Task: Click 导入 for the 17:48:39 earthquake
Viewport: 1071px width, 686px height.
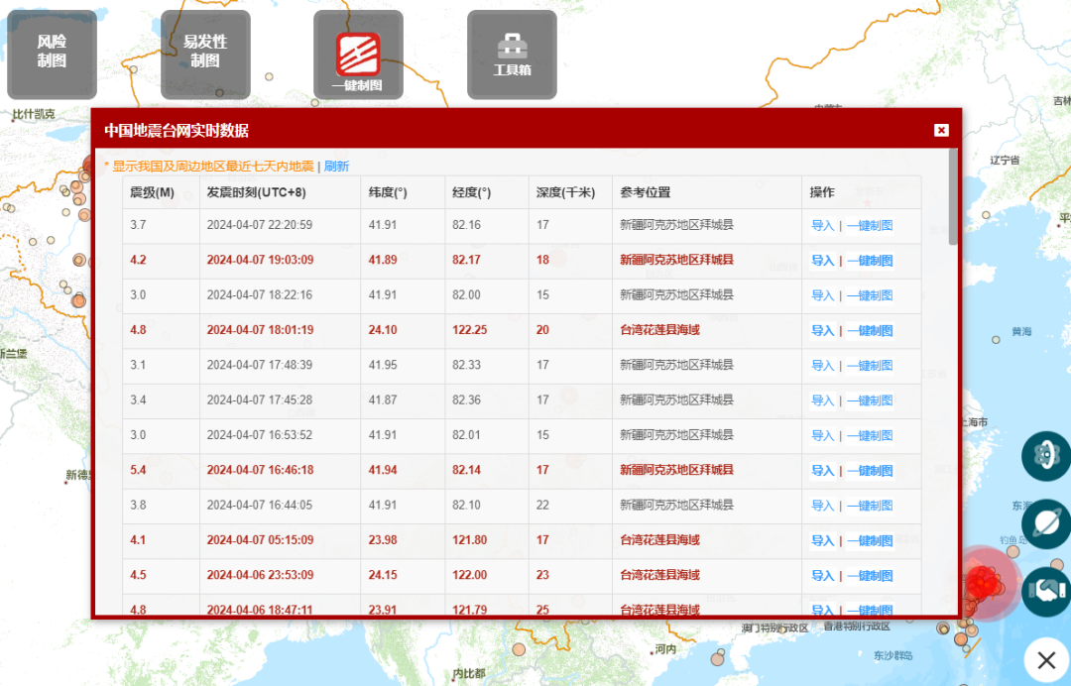Action: point(823,365)
